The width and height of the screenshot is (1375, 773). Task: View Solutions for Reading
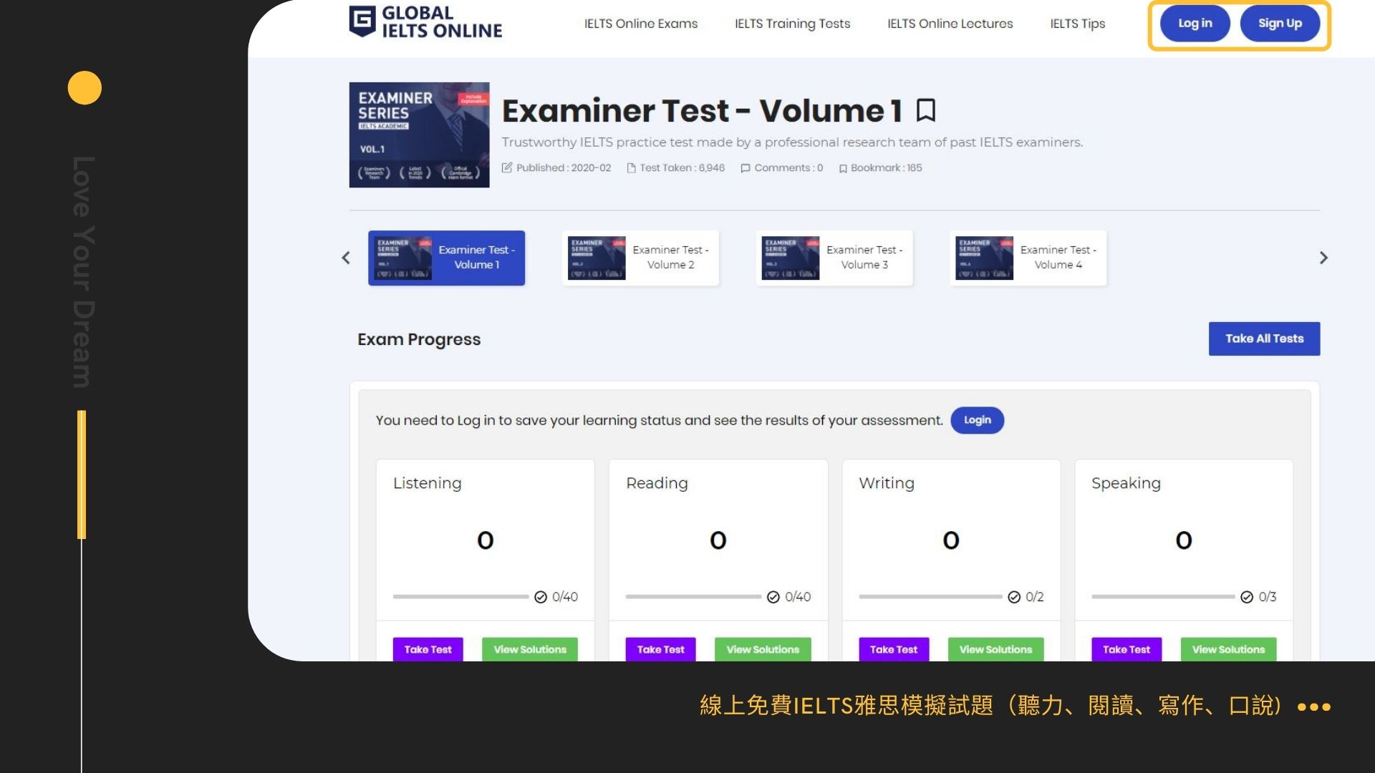[763, 649]
